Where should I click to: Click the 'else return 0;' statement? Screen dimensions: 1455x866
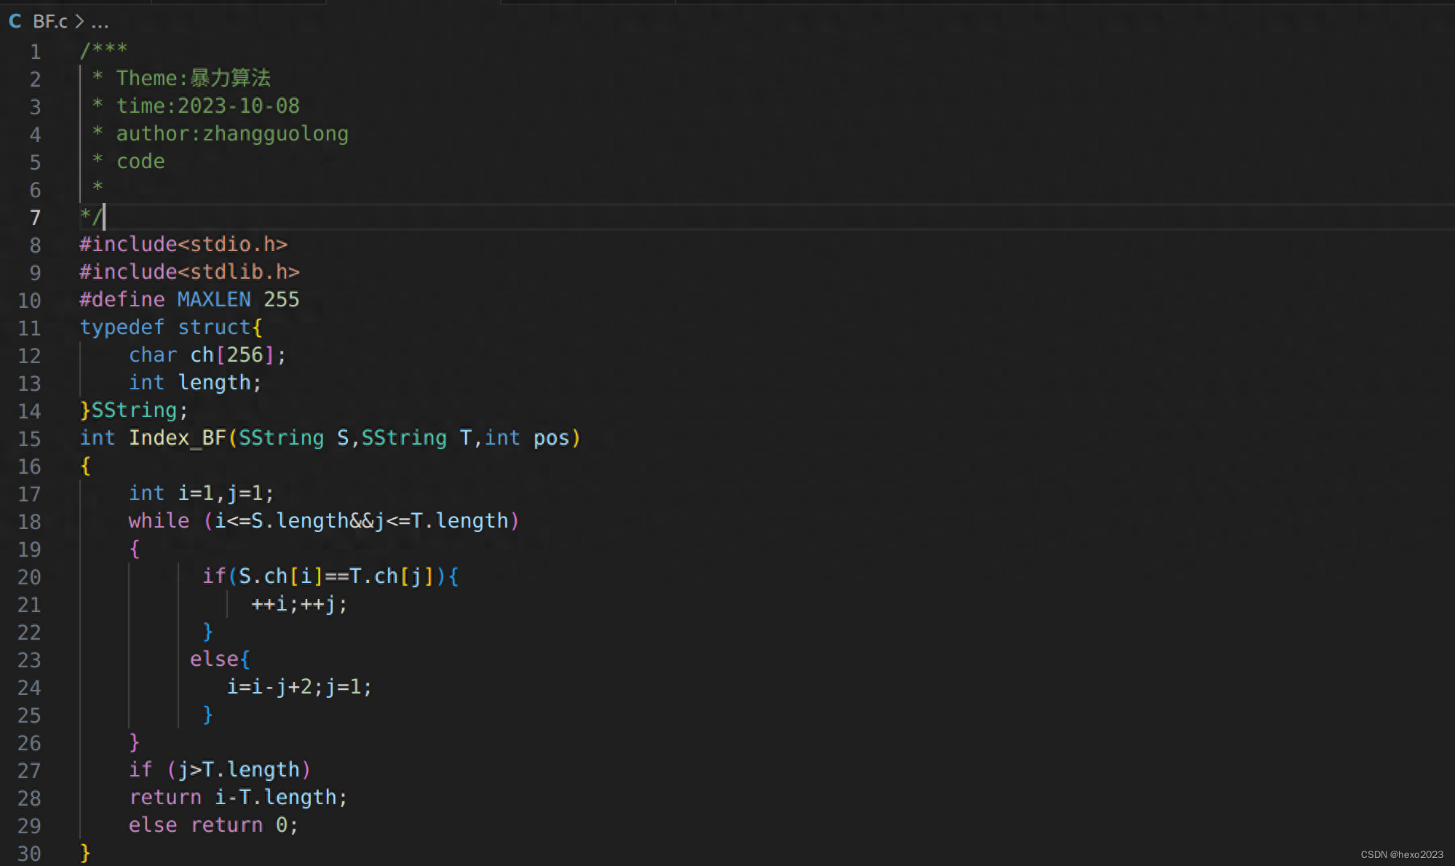coord(213,825)
